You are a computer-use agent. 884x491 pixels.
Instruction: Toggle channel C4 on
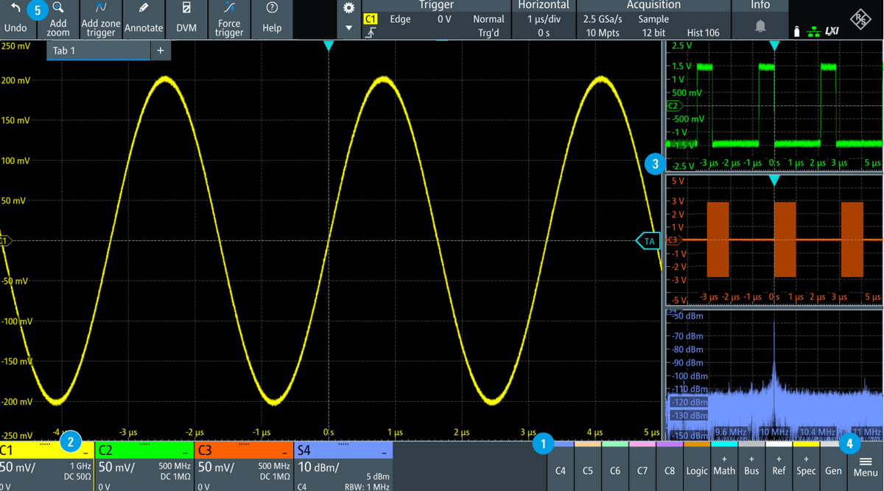coord(561,465)
